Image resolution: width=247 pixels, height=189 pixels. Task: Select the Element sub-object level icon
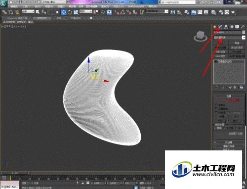(238, 100)
